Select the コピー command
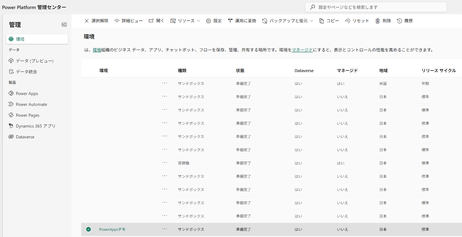This screenshot has width=462, height=237. [329, 21]
